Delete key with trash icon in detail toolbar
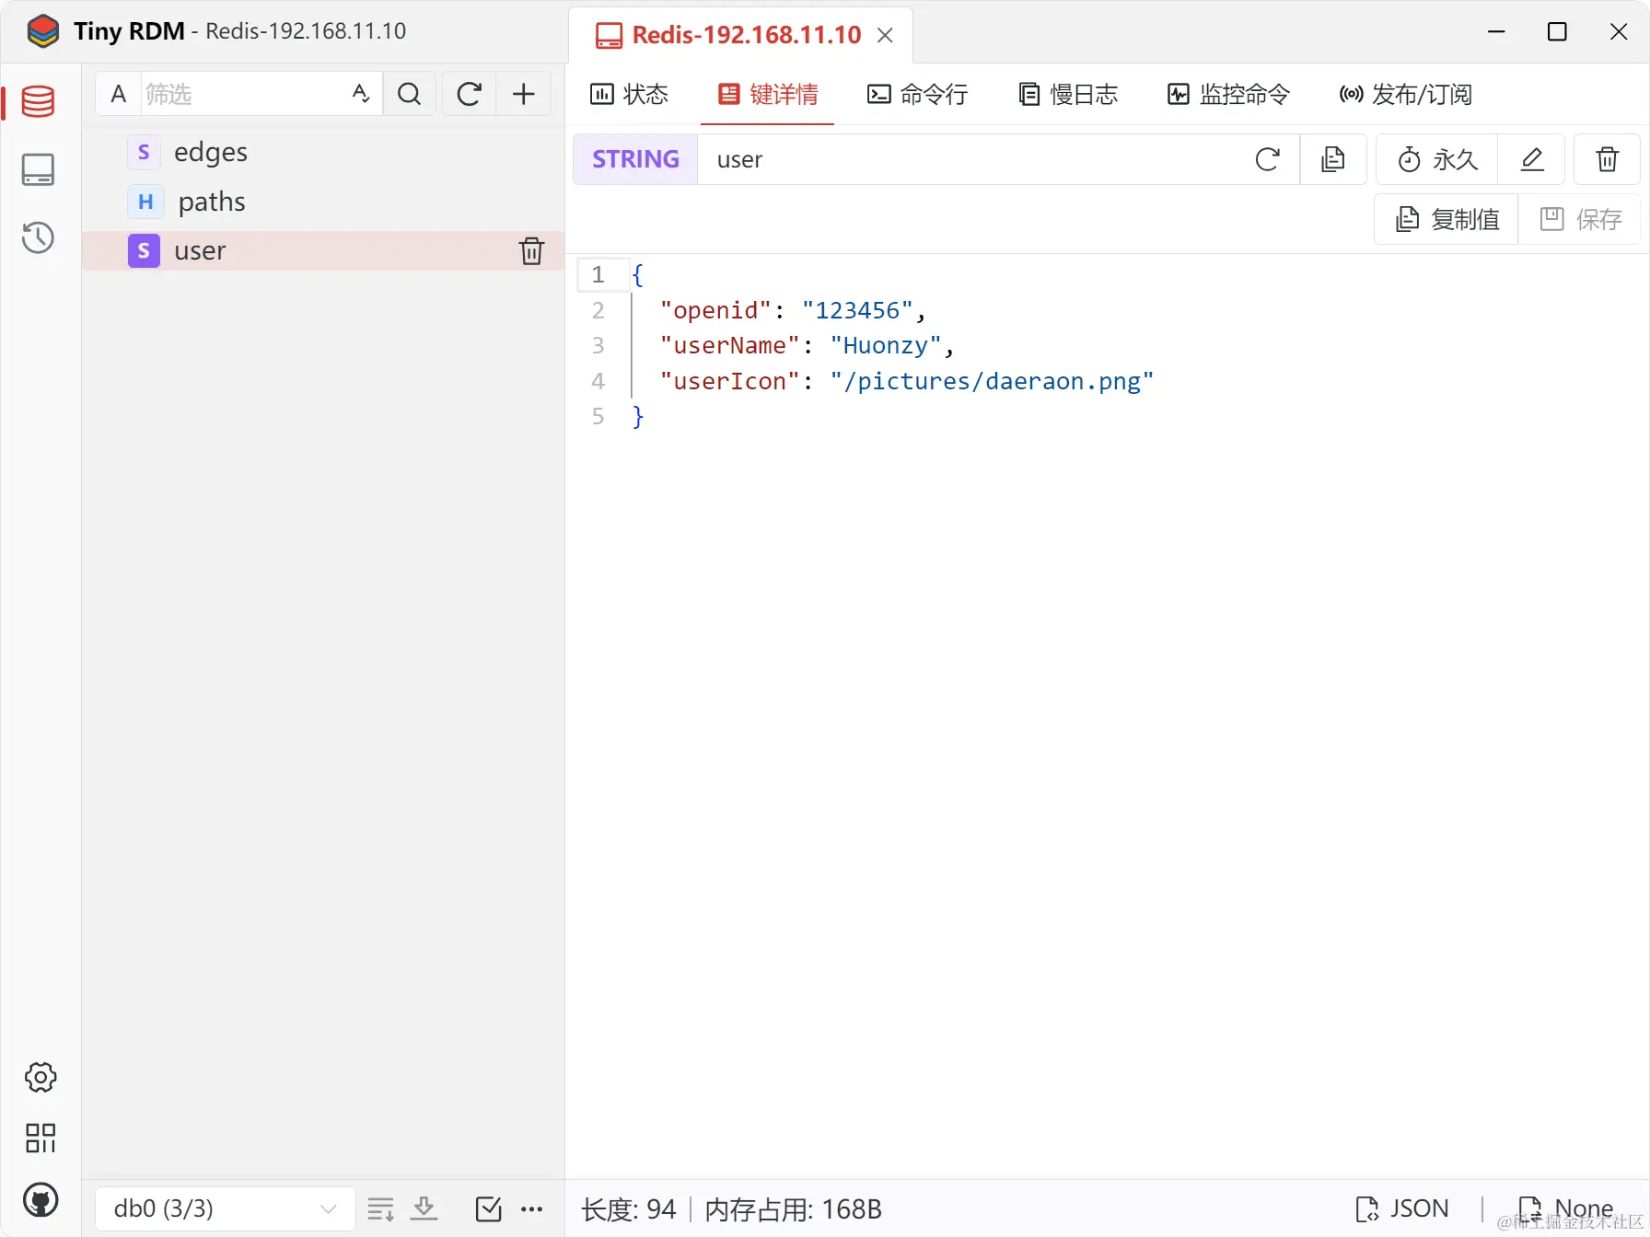Viewport: 1650px width, 1237px height. pos(1607,159)
